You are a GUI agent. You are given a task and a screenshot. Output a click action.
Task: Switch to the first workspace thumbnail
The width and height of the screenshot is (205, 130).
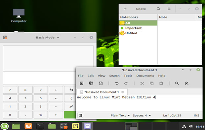coord(131,126)
